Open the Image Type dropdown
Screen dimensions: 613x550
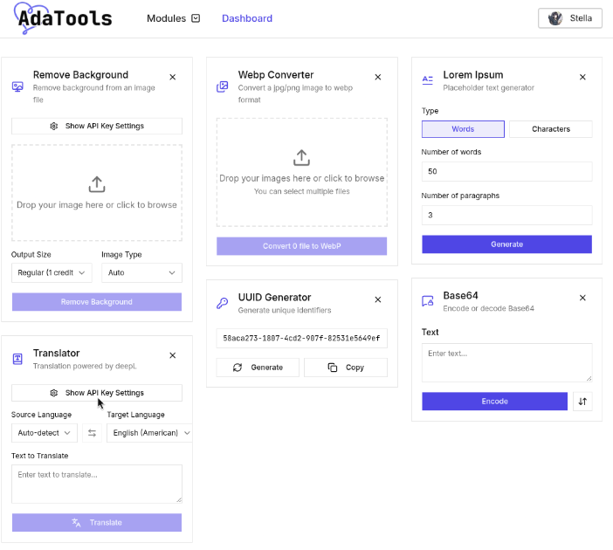(141, 273)
